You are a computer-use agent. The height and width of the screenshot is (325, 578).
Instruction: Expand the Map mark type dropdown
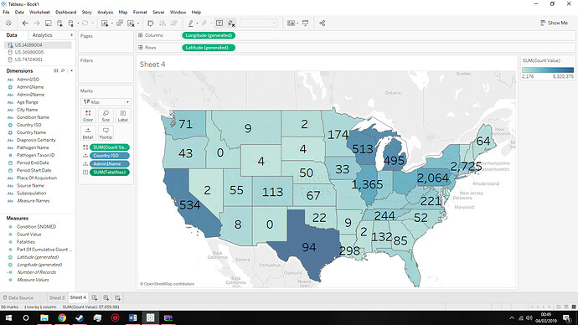106,101
